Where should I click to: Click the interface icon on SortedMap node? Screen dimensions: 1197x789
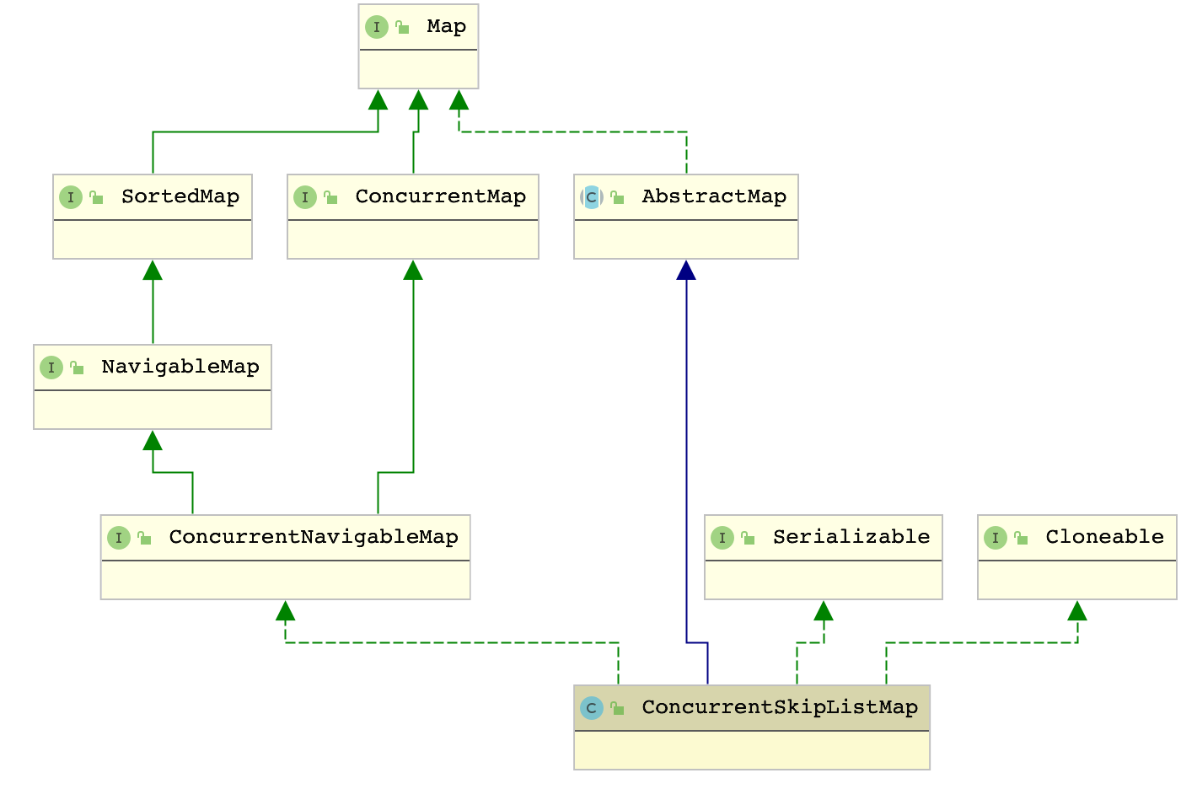coord(71,197)
